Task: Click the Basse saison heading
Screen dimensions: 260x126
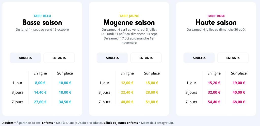Action: (42, 22)
